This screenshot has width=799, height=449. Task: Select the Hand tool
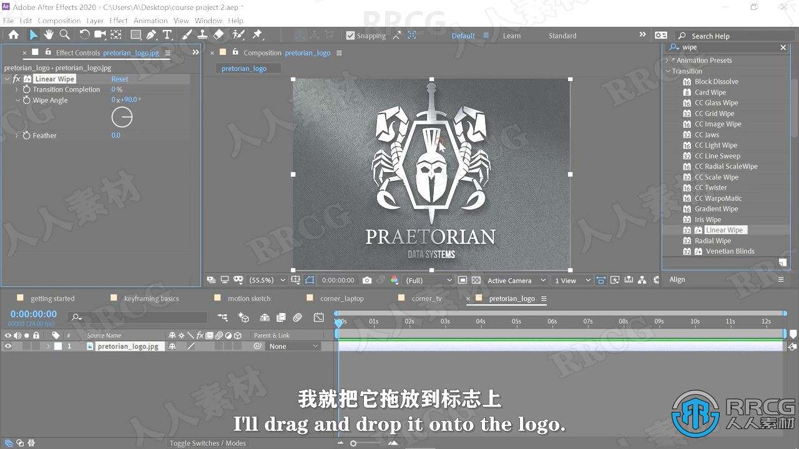[49, 35]
